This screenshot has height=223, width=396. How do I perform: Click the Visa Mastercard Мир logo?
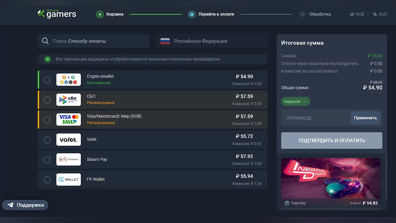(x=68, y=119)
